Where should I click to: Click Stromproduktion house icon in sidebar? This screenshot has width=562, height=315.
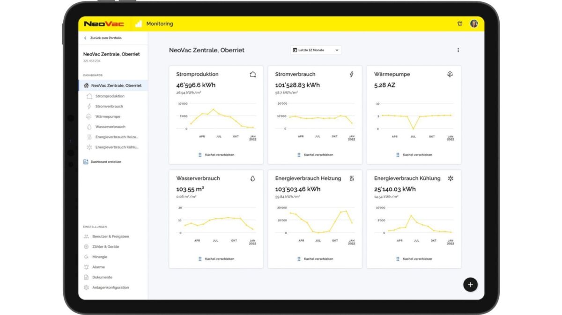pos(89,96)
